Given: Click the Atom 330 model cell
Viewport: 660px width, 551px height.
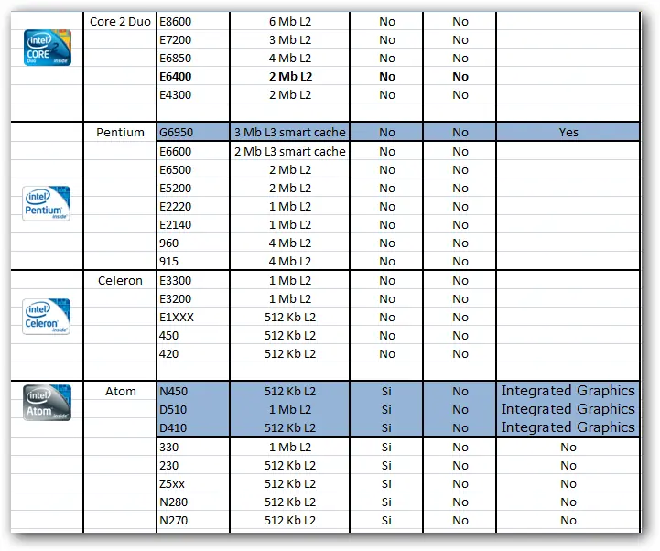Looking at the screenshot, I should [x=193, y=447].
